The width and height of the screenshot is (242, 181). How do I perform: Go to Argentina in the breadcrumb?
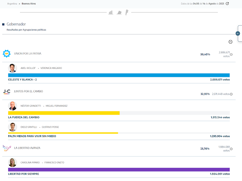(x=12, y=3)
